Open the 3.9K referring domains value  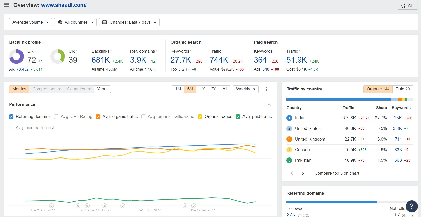click(x=138, y=60)
